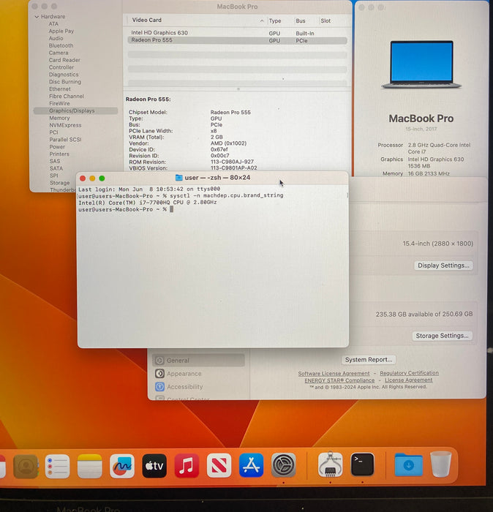Open License Agreement link
493x512 pixels.
[x=408, y=380]
